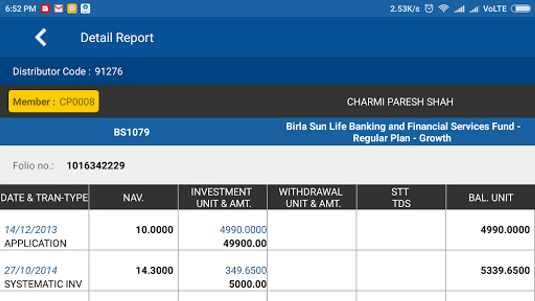The image size is (535, 301).
Task: Tap the alarm clock status icon
Action: pyautogui.click(x=429, y=9)
